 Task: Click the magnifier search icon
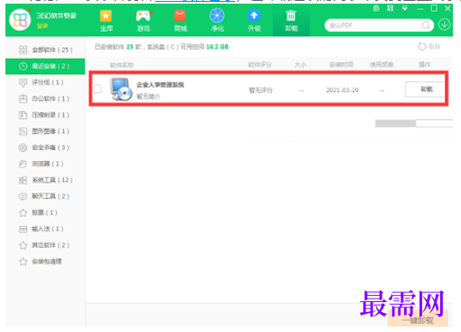(x=426, y=25)
